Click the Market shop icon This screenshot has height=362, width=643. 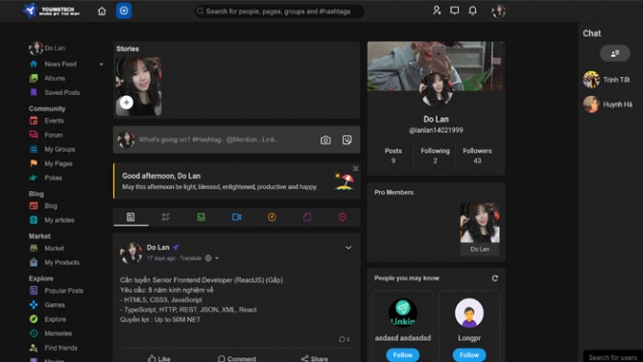(34, 249)
